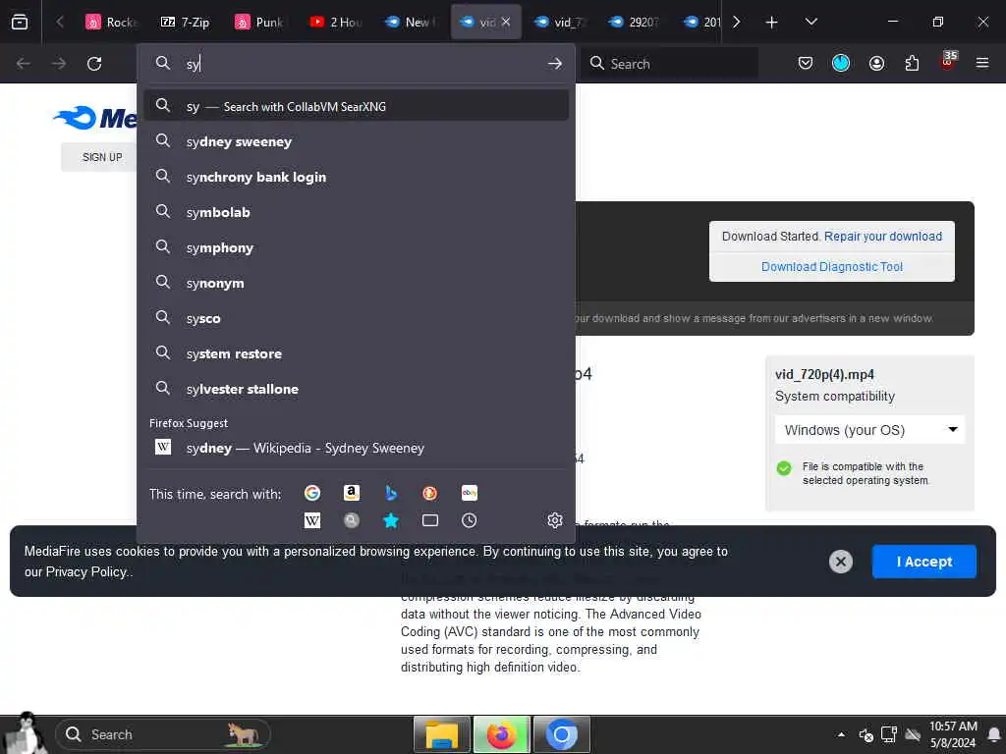Viewport: 1006px width, 754px height.
Task: Go forward one page
Action: point(59,64)
